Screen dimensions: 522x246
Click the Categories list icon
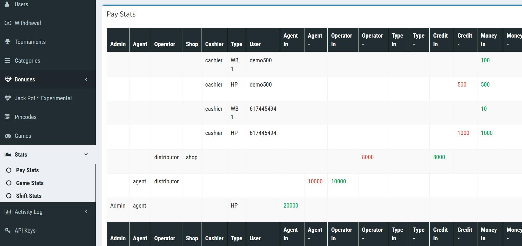coord(7,61)
